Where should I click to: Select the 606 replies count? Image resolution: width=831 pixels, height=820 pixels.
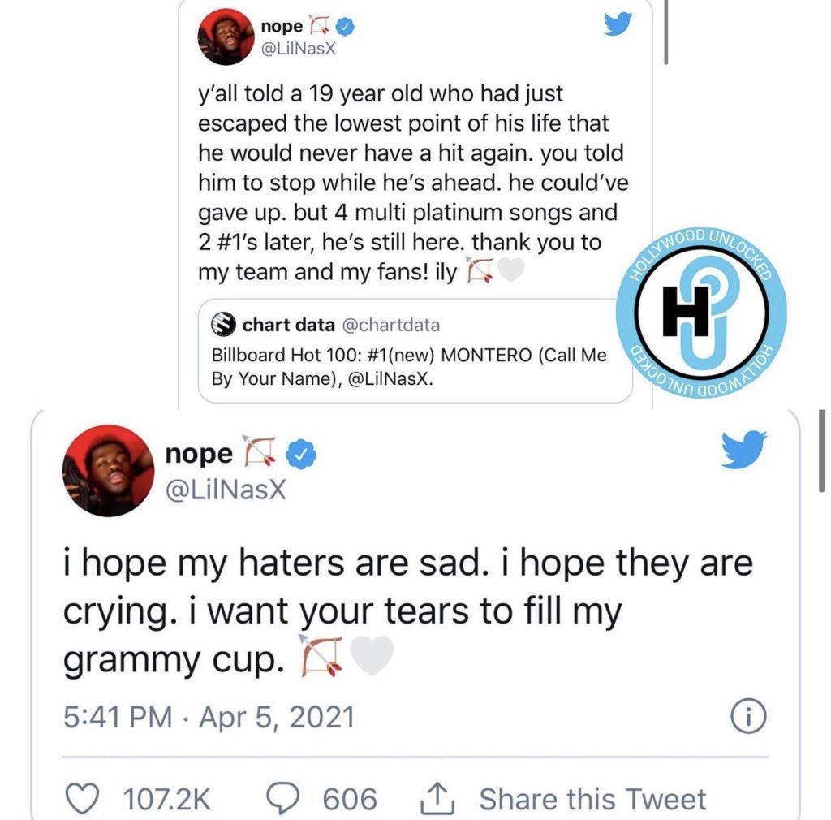[351, 799]
